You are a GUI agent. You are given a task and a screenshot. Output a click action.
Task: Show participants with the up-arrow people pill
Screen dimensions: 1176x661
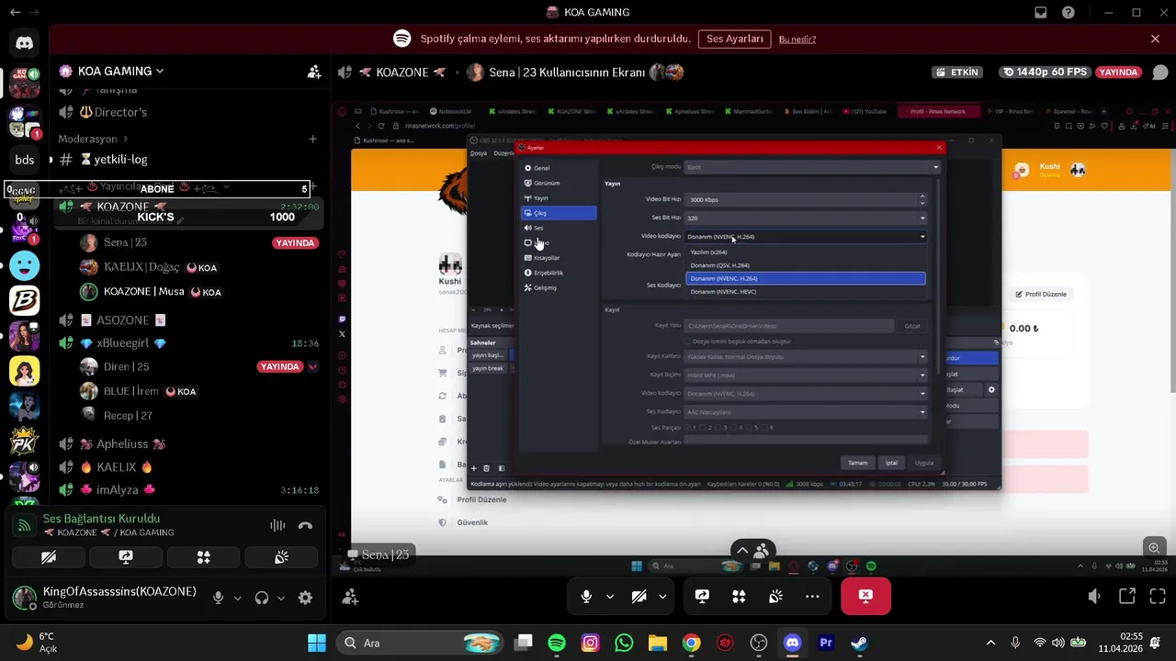(x=752, y=551)
